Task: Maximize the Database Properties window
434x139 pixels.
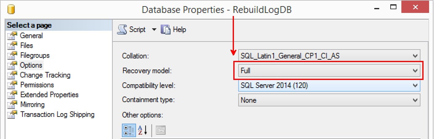Action: pyautogui.click(x=393, y=7)
